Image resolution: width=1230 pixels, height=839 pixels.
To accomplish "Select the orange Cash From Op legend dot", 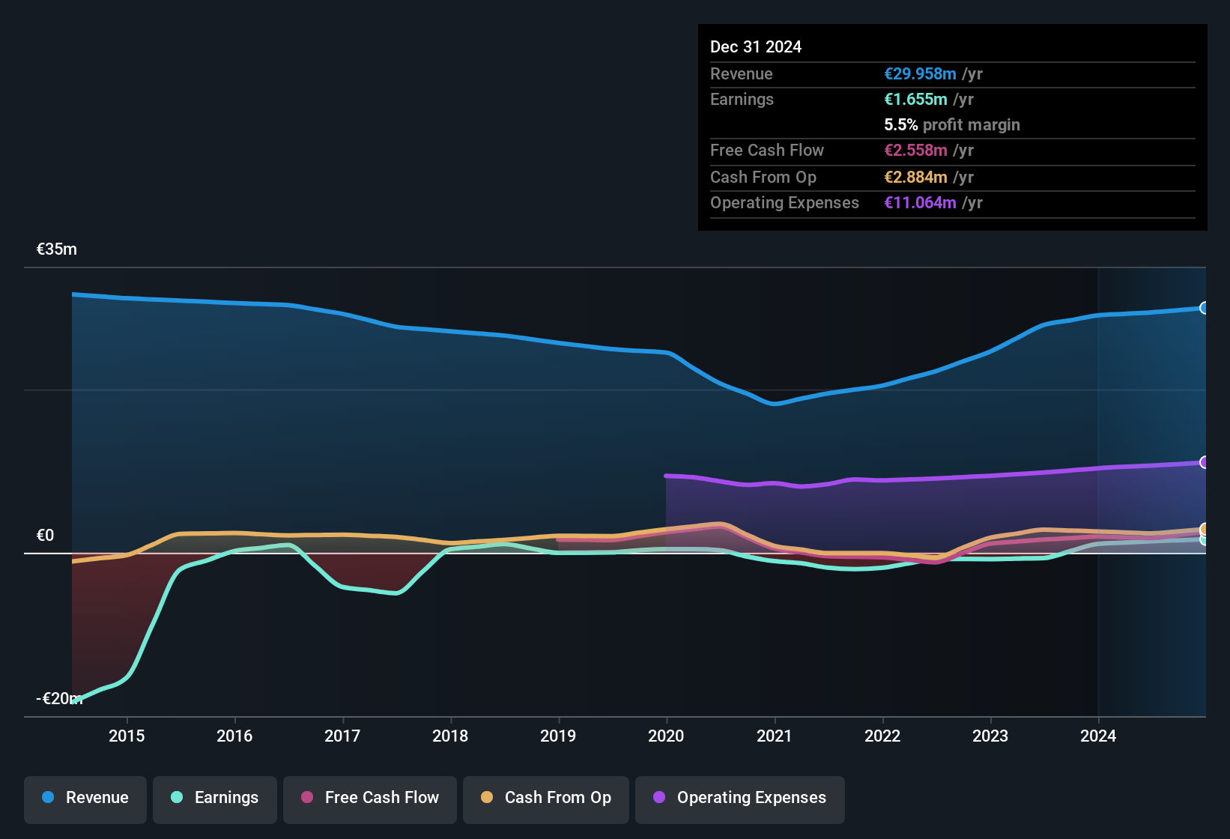I will 487,798.
